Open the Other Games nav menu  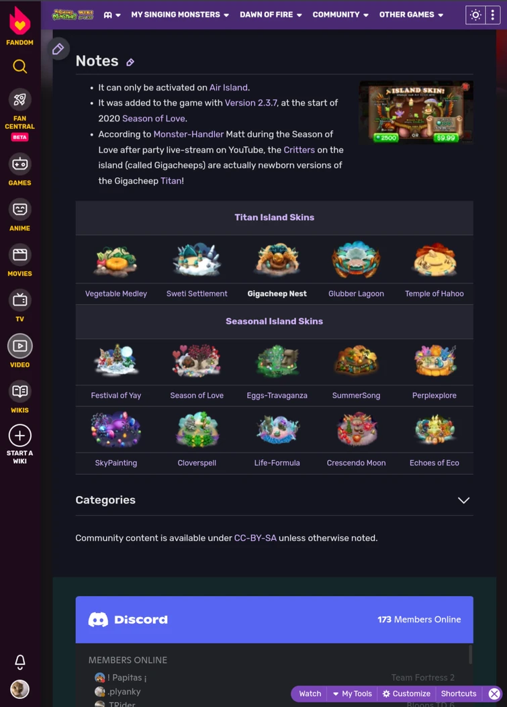click(411, 15)
